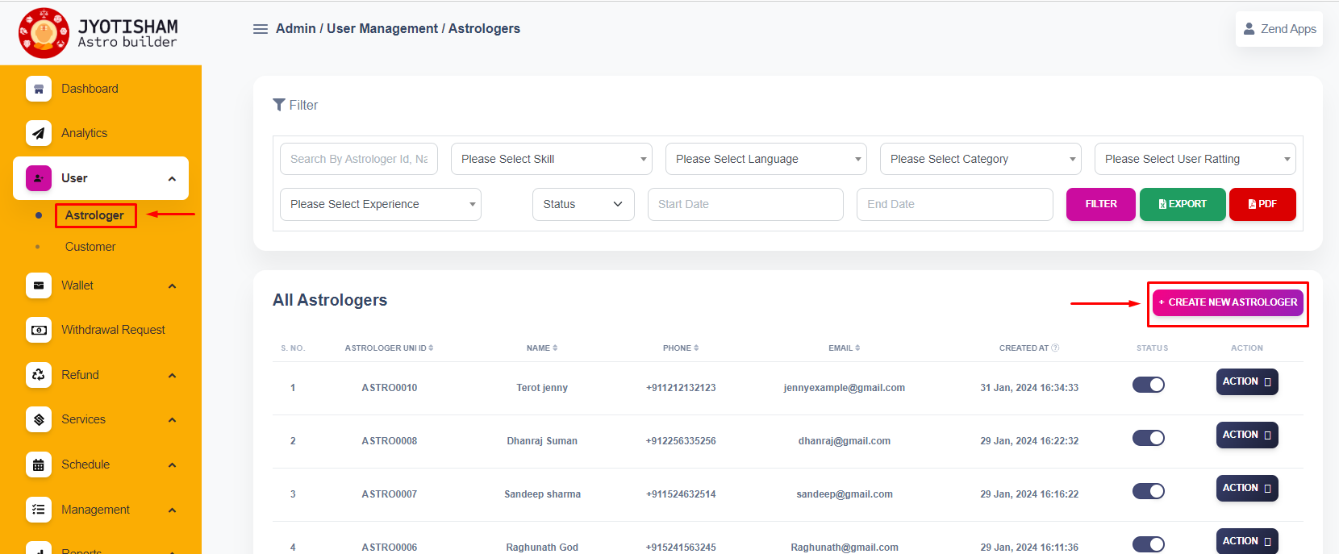Click the Search By Astrologer Id field

pos(358,159)
